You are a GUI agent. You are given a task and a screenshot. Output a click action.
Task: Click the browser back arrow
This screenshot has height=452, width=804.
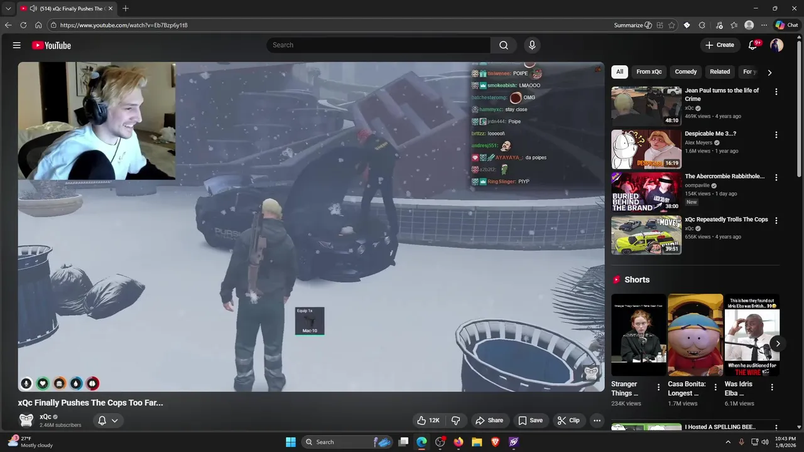tap(8, 25)
